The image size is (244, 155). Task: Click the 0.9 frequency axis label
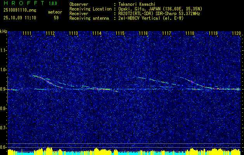3,89
